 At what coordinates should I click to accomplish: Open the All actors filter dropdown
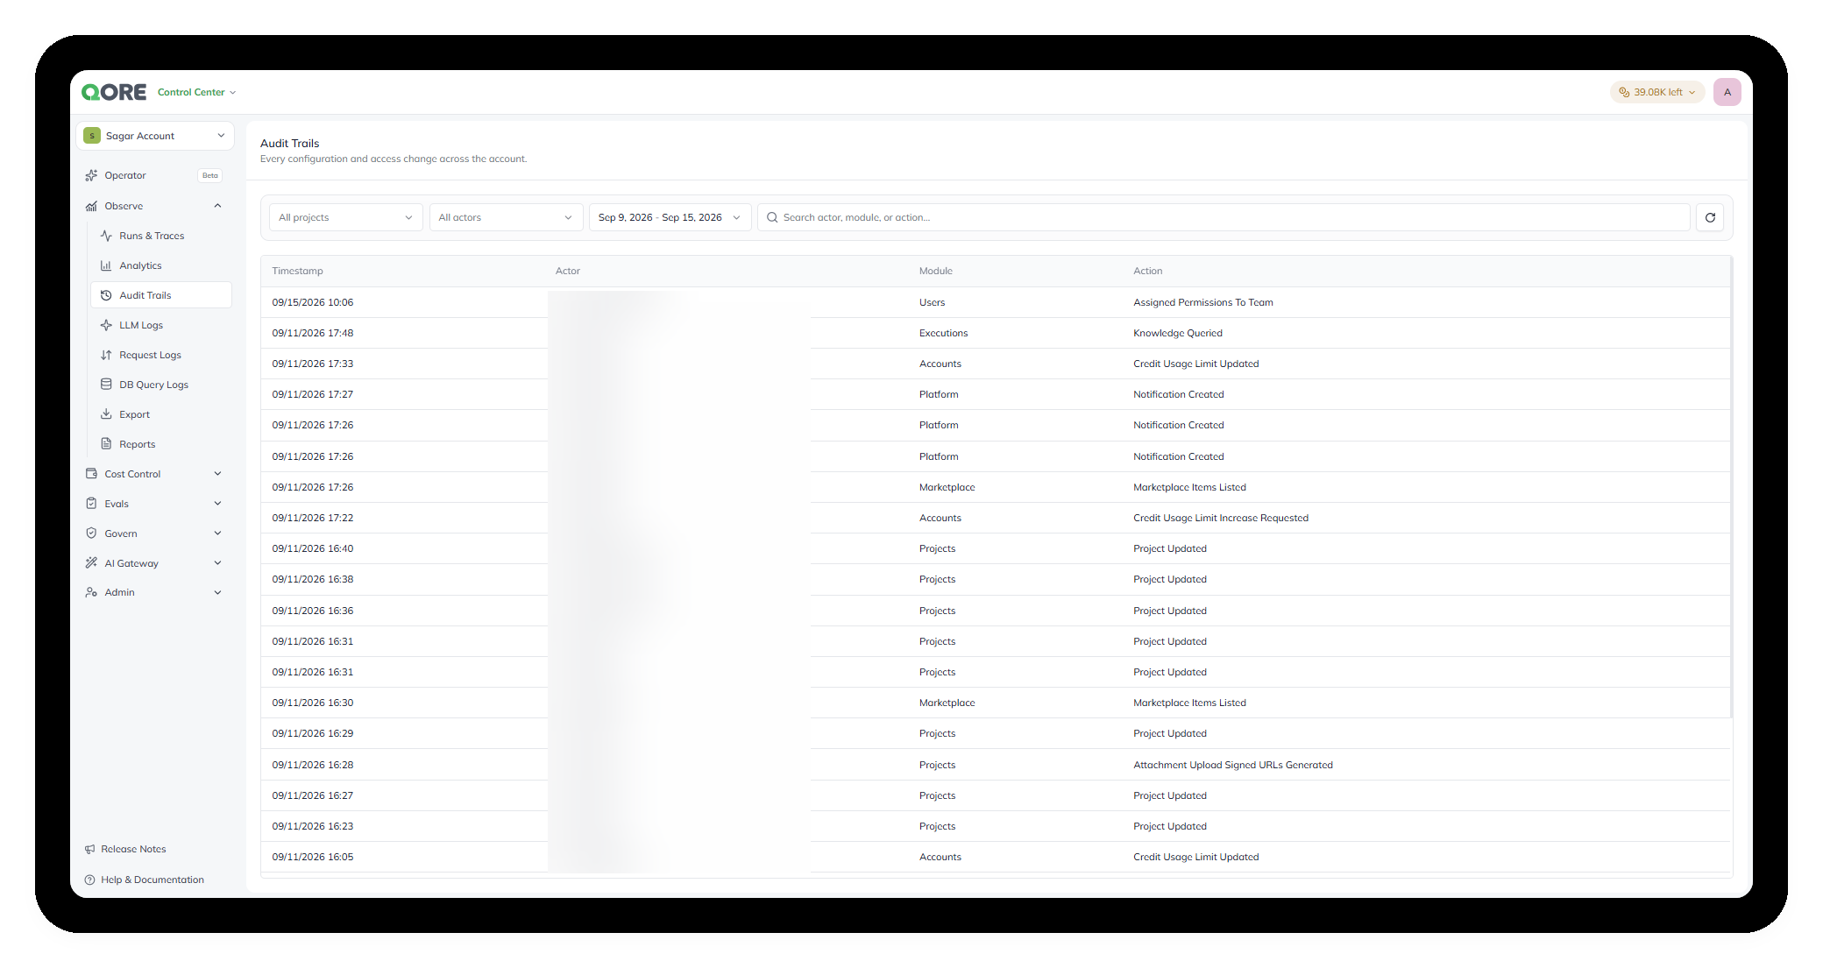(506, 217)
